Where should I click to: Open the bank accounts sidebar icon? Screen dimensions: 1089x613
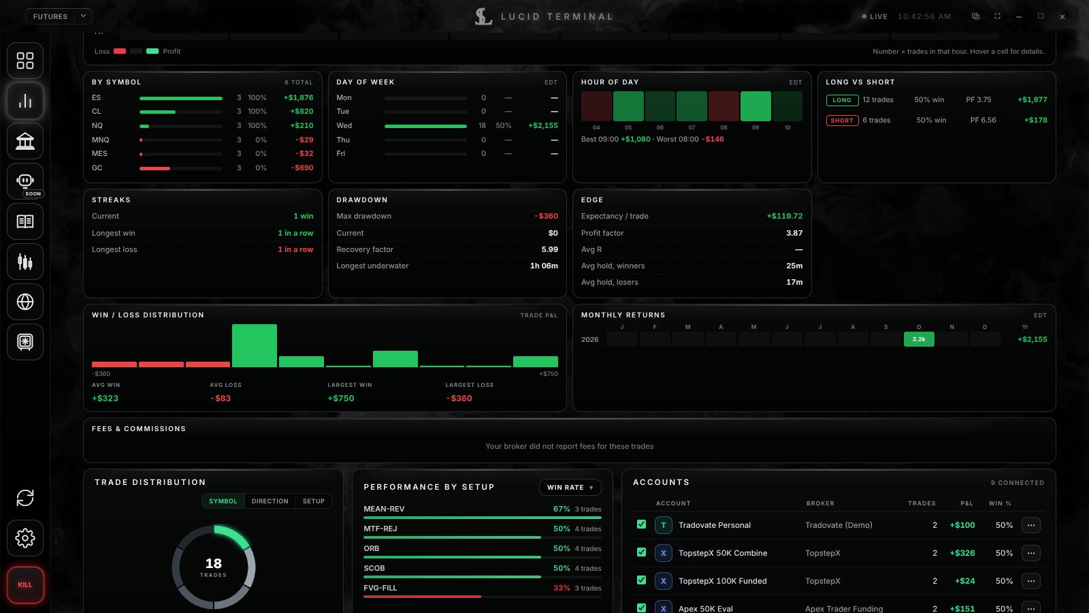[25, 141]
